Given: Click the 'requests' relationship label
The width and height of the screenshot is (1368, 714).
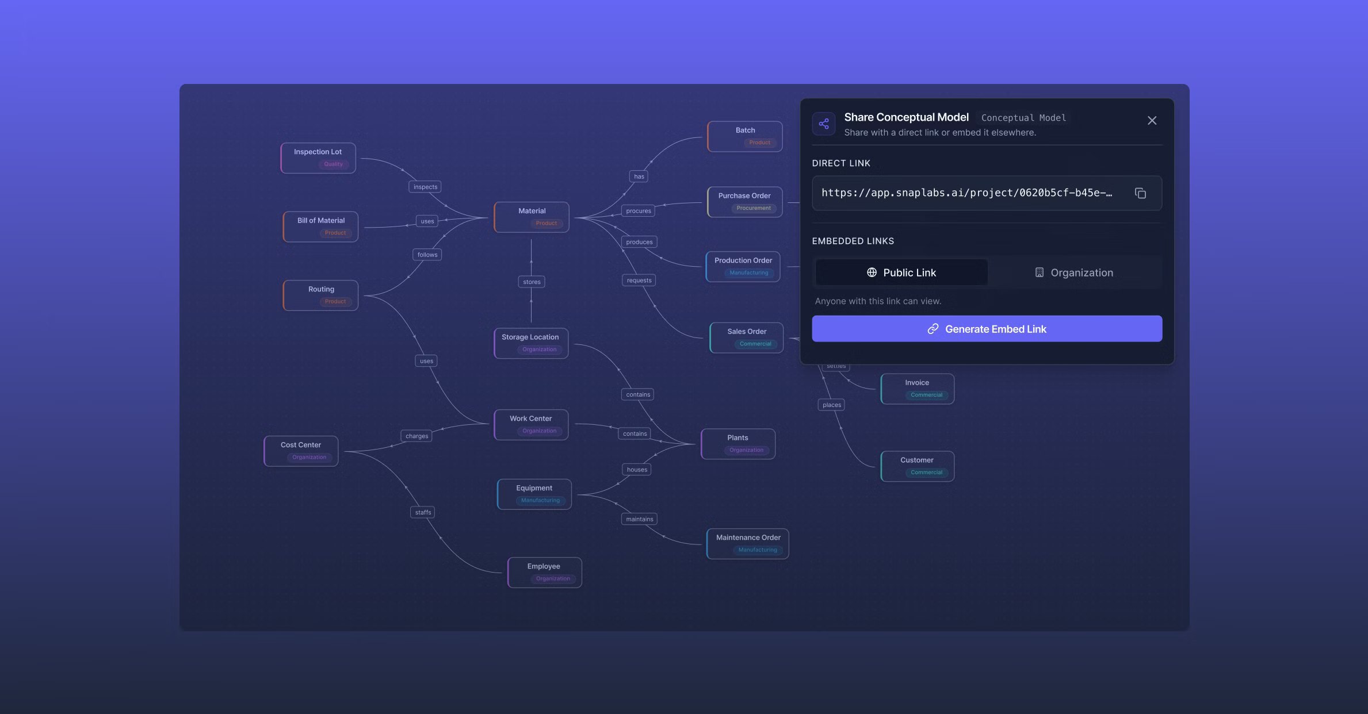Looking at the screenshot, I should (639, 281).
